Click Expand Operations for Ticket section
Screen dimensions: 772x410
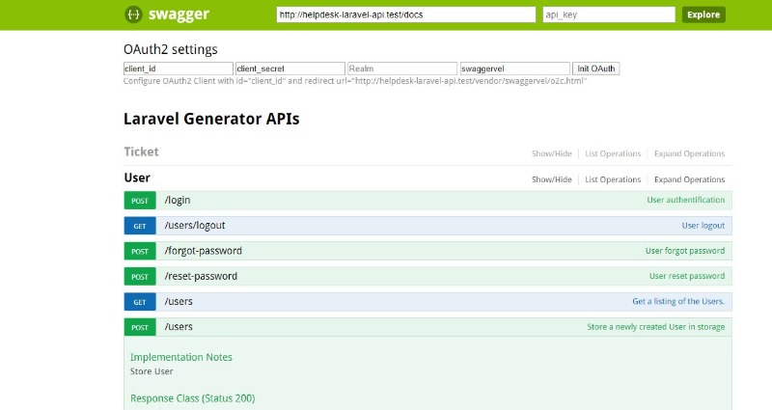pyautogui.click(x=689, y=153)
